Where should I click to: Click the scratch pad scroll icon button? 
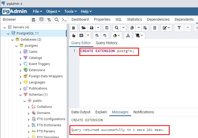pos(139,35)
